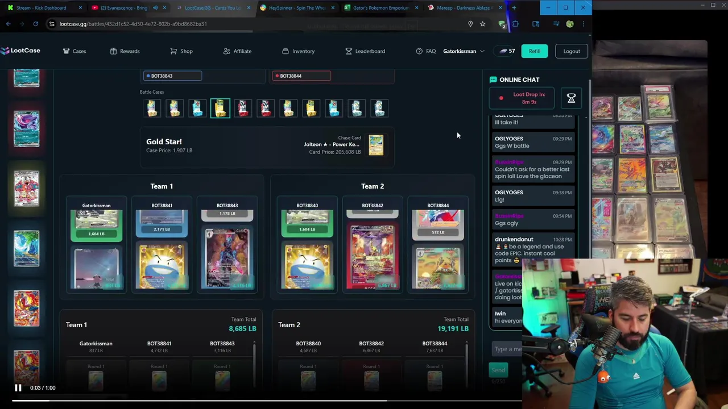
Task: Switch to Mareep - Darkness Ablaze tab
Action: (x=464, y=8)
